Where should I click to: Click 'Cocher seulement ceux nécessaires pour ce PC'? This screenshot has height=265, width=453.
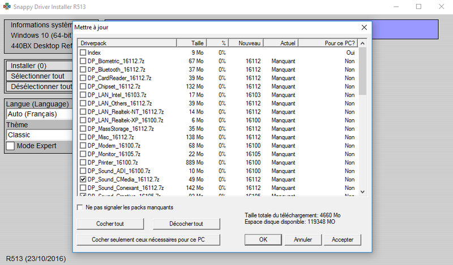(148, 240)
